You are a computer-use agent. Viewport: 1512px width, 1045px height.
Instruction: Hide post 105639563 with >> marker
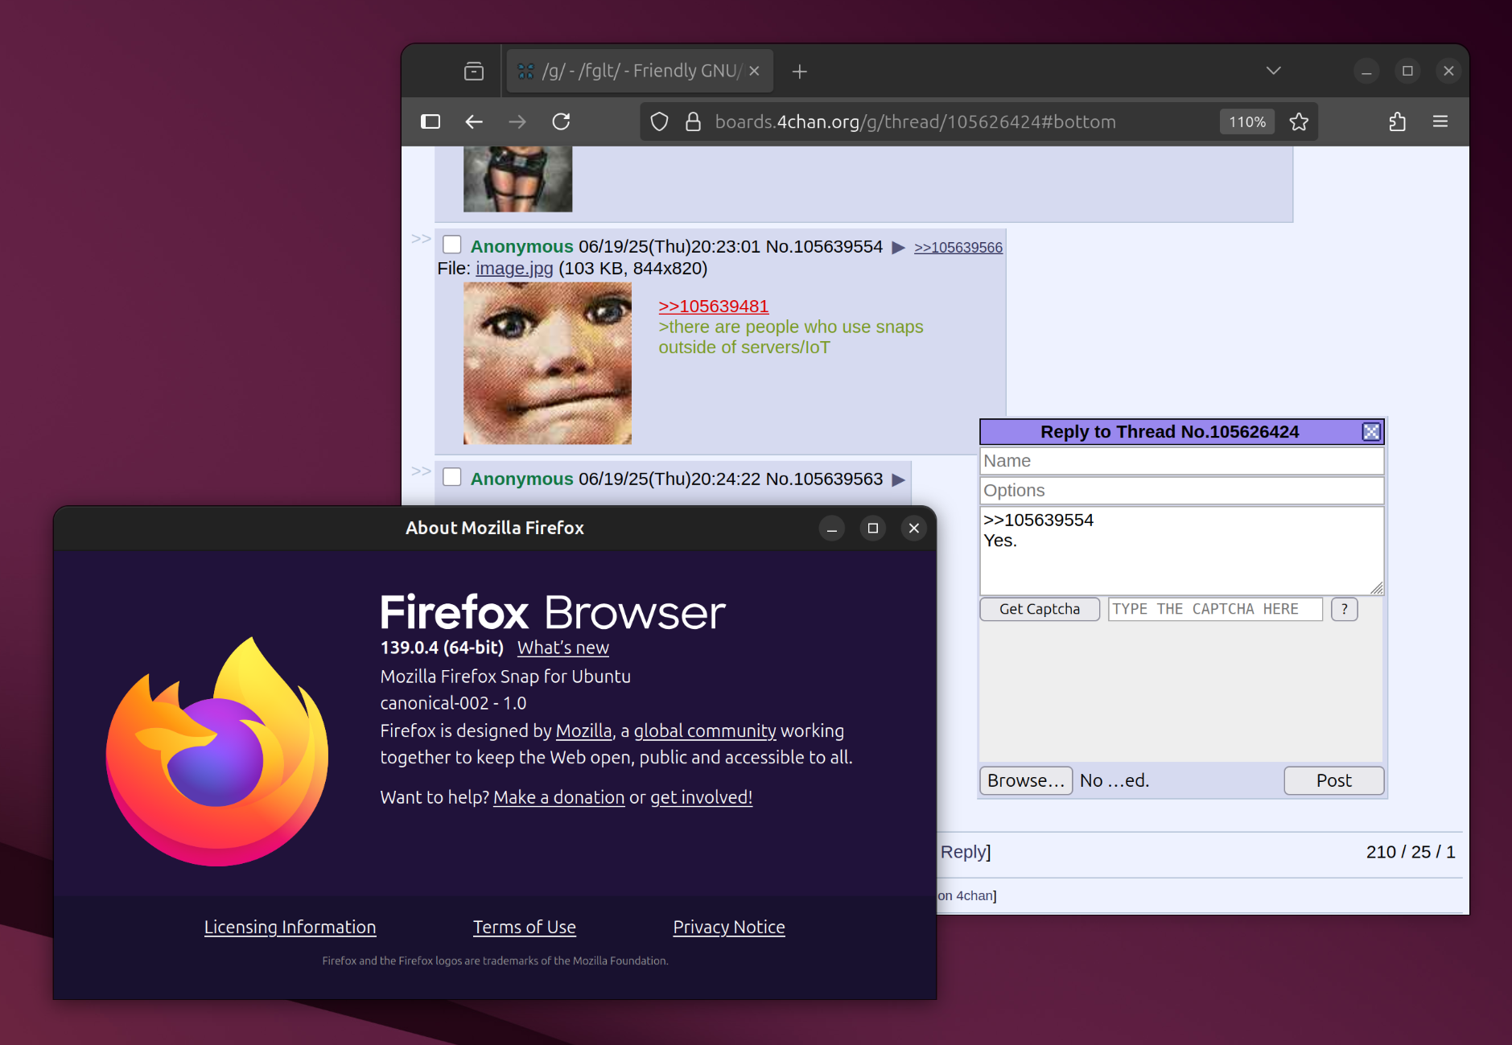(x=421, y=471)
